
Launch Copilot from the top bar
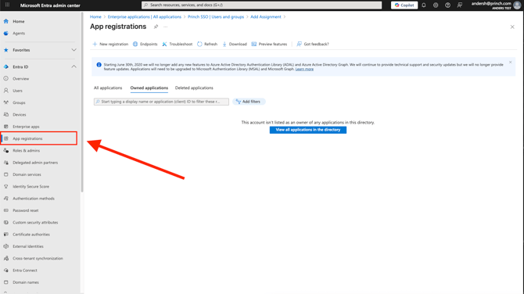tap(404, 5)
